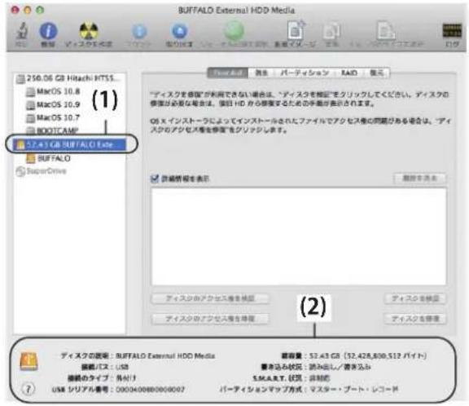Switch to the RAID tab

(349, 73)
